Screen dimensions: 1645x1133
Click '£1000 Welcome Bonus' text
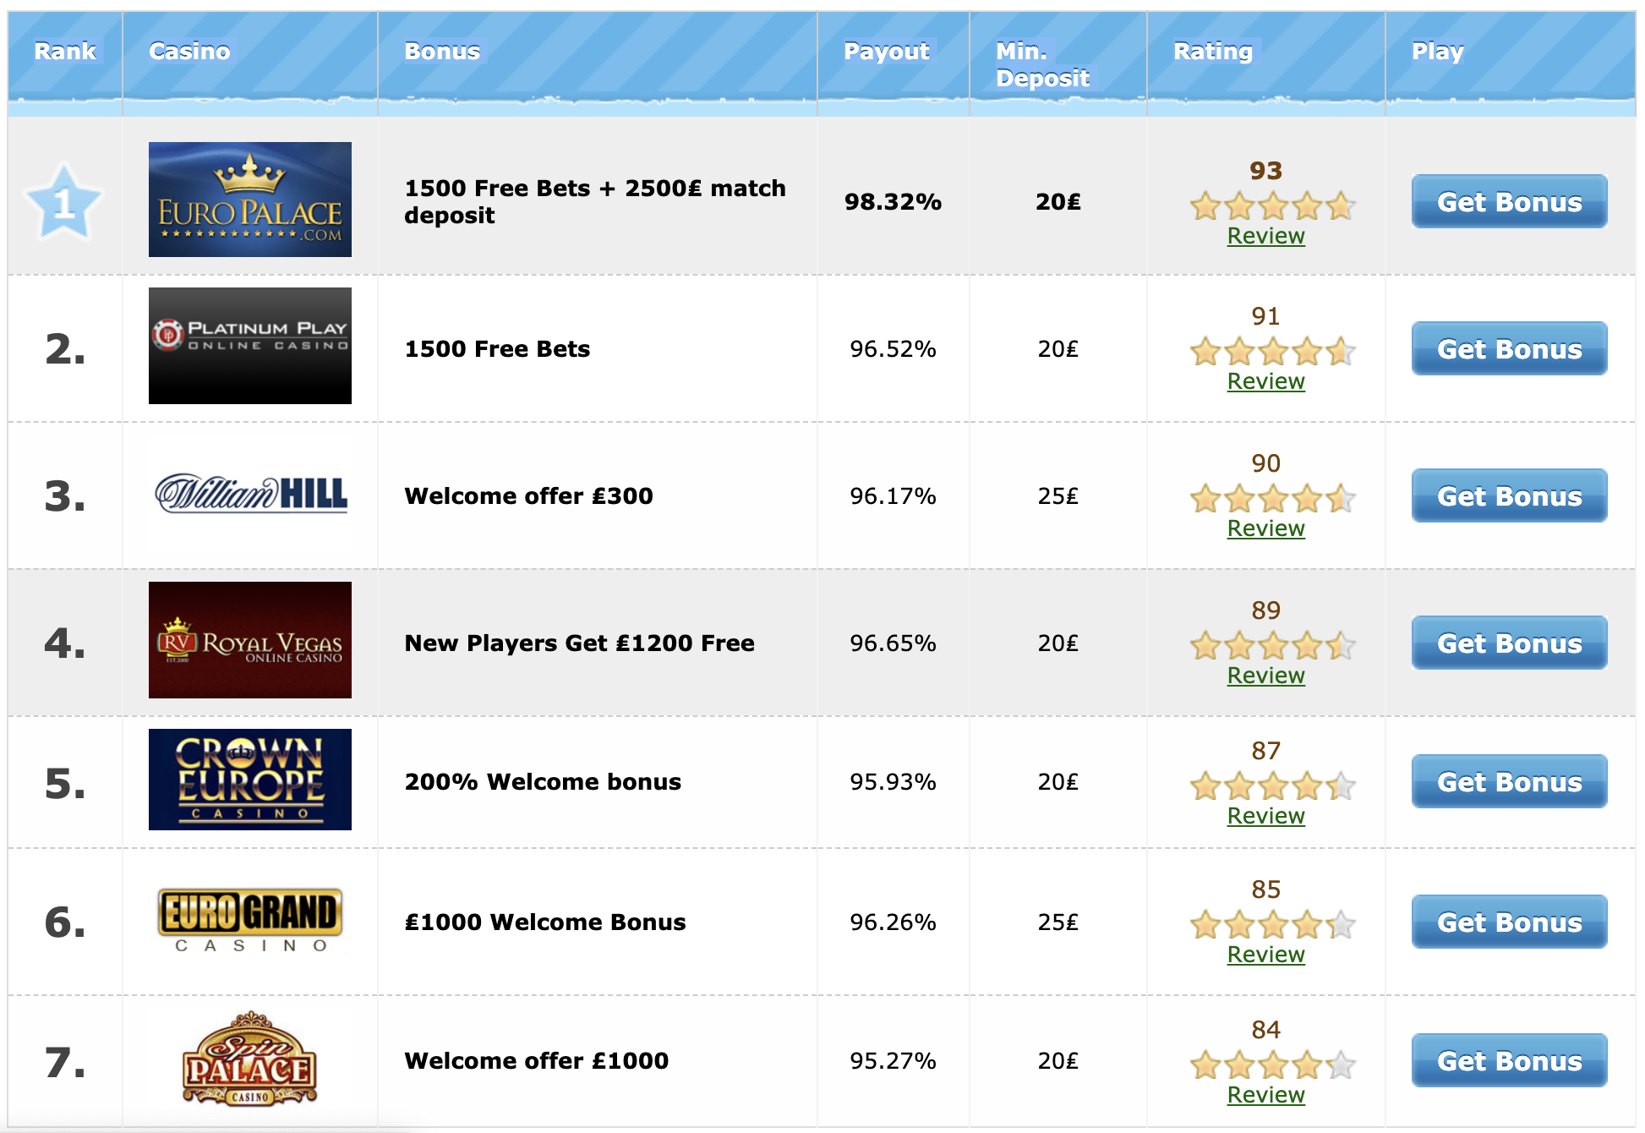click(x=545, y=922)
